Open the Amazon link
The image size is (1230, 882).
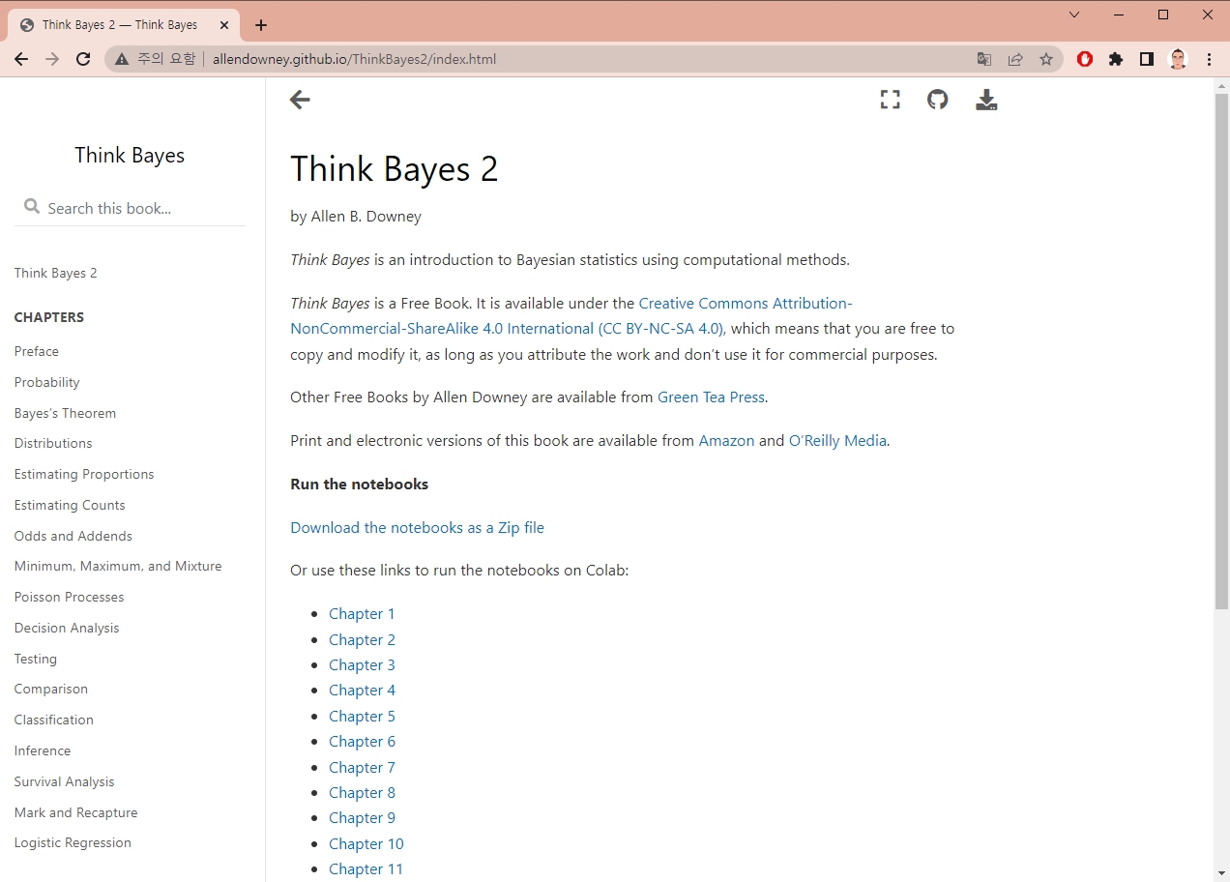coord(726,441)
